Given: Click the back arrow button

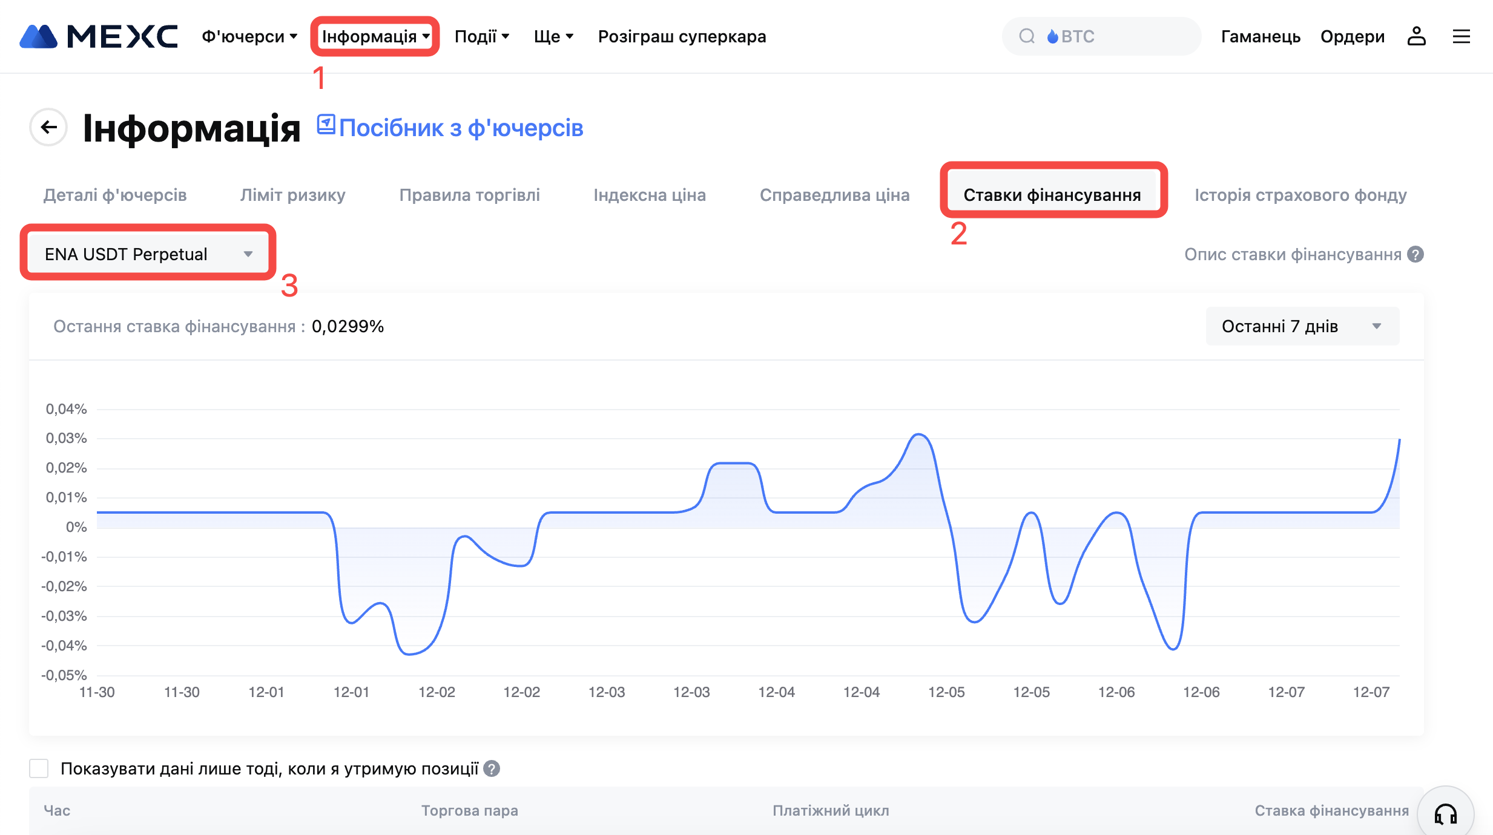Looking at the screenshot, I should tap(48, 127).
